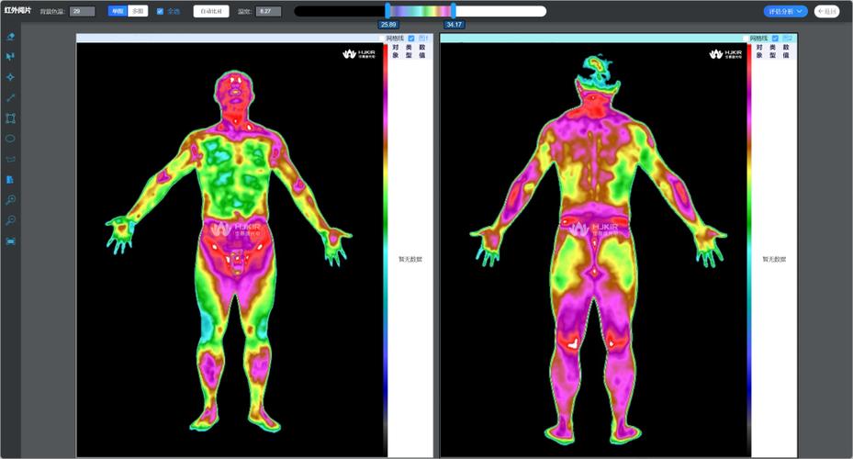Click the front-view thermal body image
Image resolution: width=853 pixels, height=459 pixels.
click(x=231, y=251)
